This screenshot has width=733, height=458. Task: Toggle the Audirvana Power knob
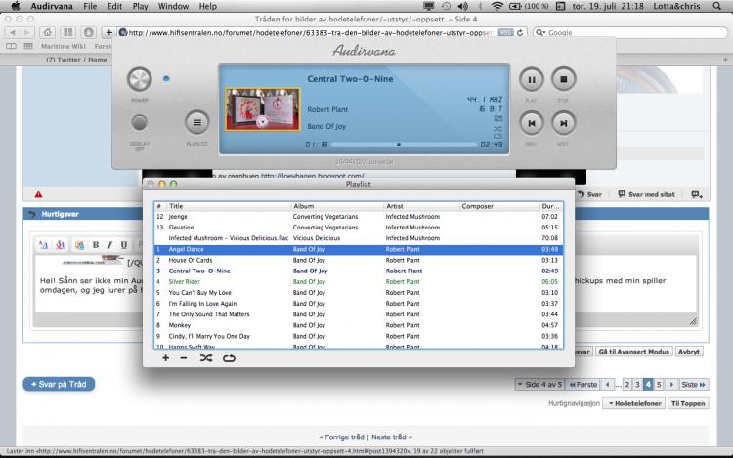click(140, 79)
